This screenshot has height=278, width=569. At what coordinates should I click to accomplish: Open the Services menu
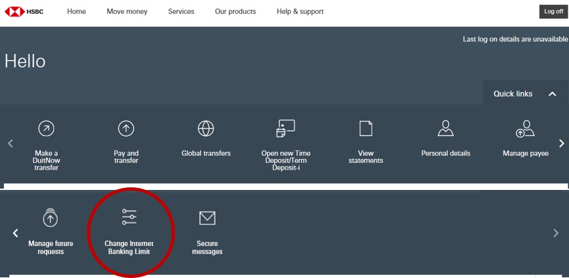coord(181,12)
